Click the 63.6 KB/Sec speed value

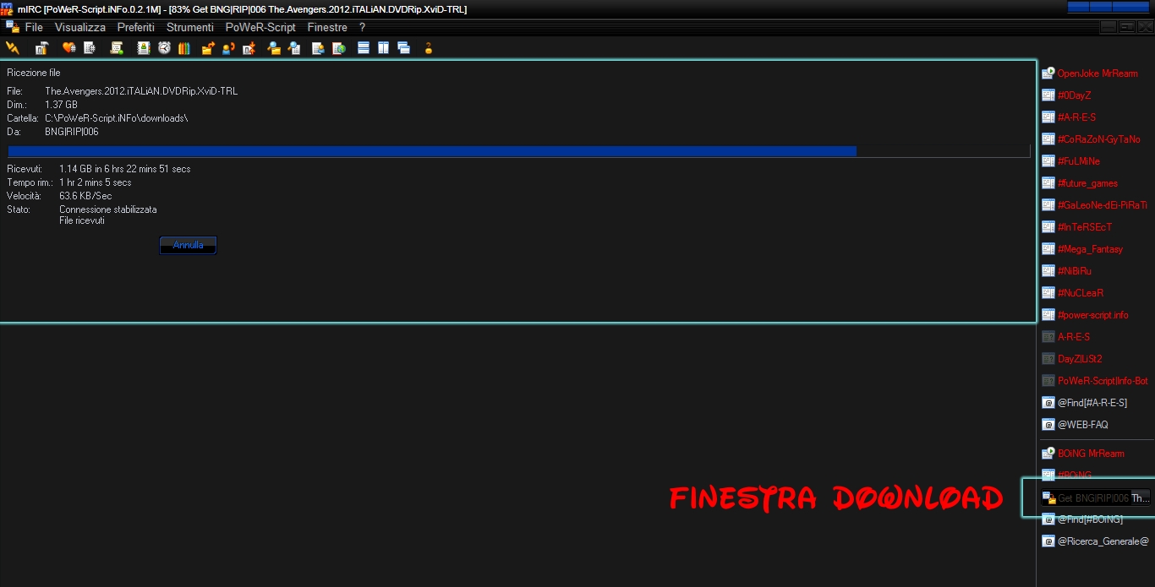click(85, 196)
